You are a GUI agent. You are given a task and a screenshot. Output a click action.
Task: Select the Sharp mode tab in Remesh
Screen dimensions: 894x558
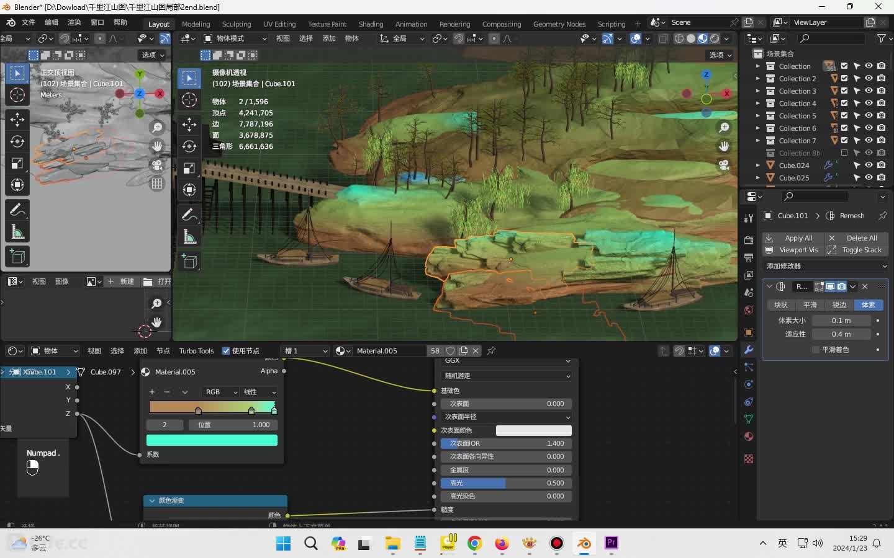tap(839, 305)
